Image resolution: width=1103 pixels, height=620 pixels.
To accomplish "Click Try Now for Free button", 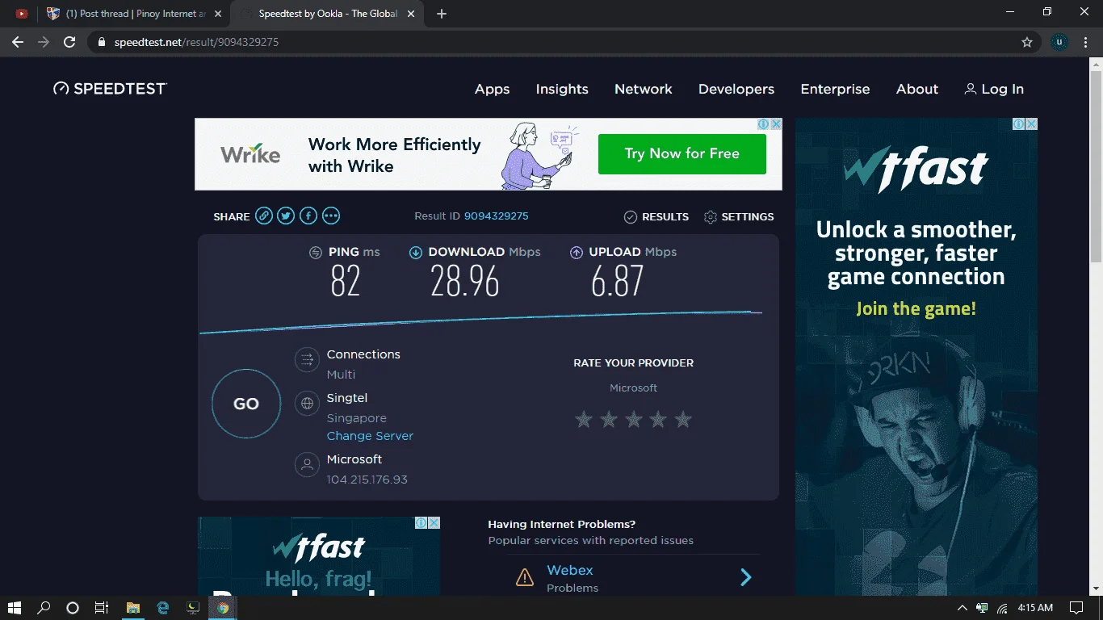I will (x=682, y=153).
